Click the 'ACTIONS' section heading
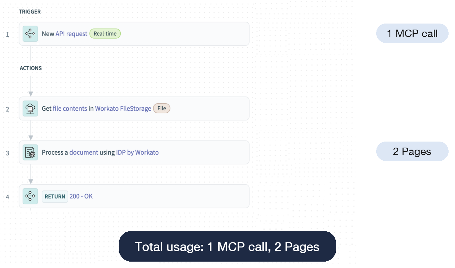Viewport: 455px width, 268px height. [x=31, y=68]
